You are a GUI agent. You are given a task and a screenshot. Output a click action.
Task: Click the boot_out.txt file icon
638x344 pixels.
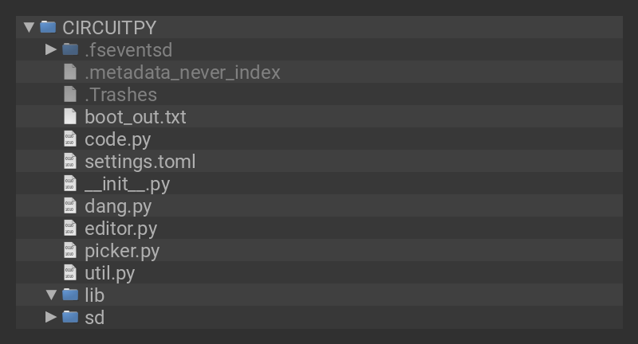pos(70,116)
